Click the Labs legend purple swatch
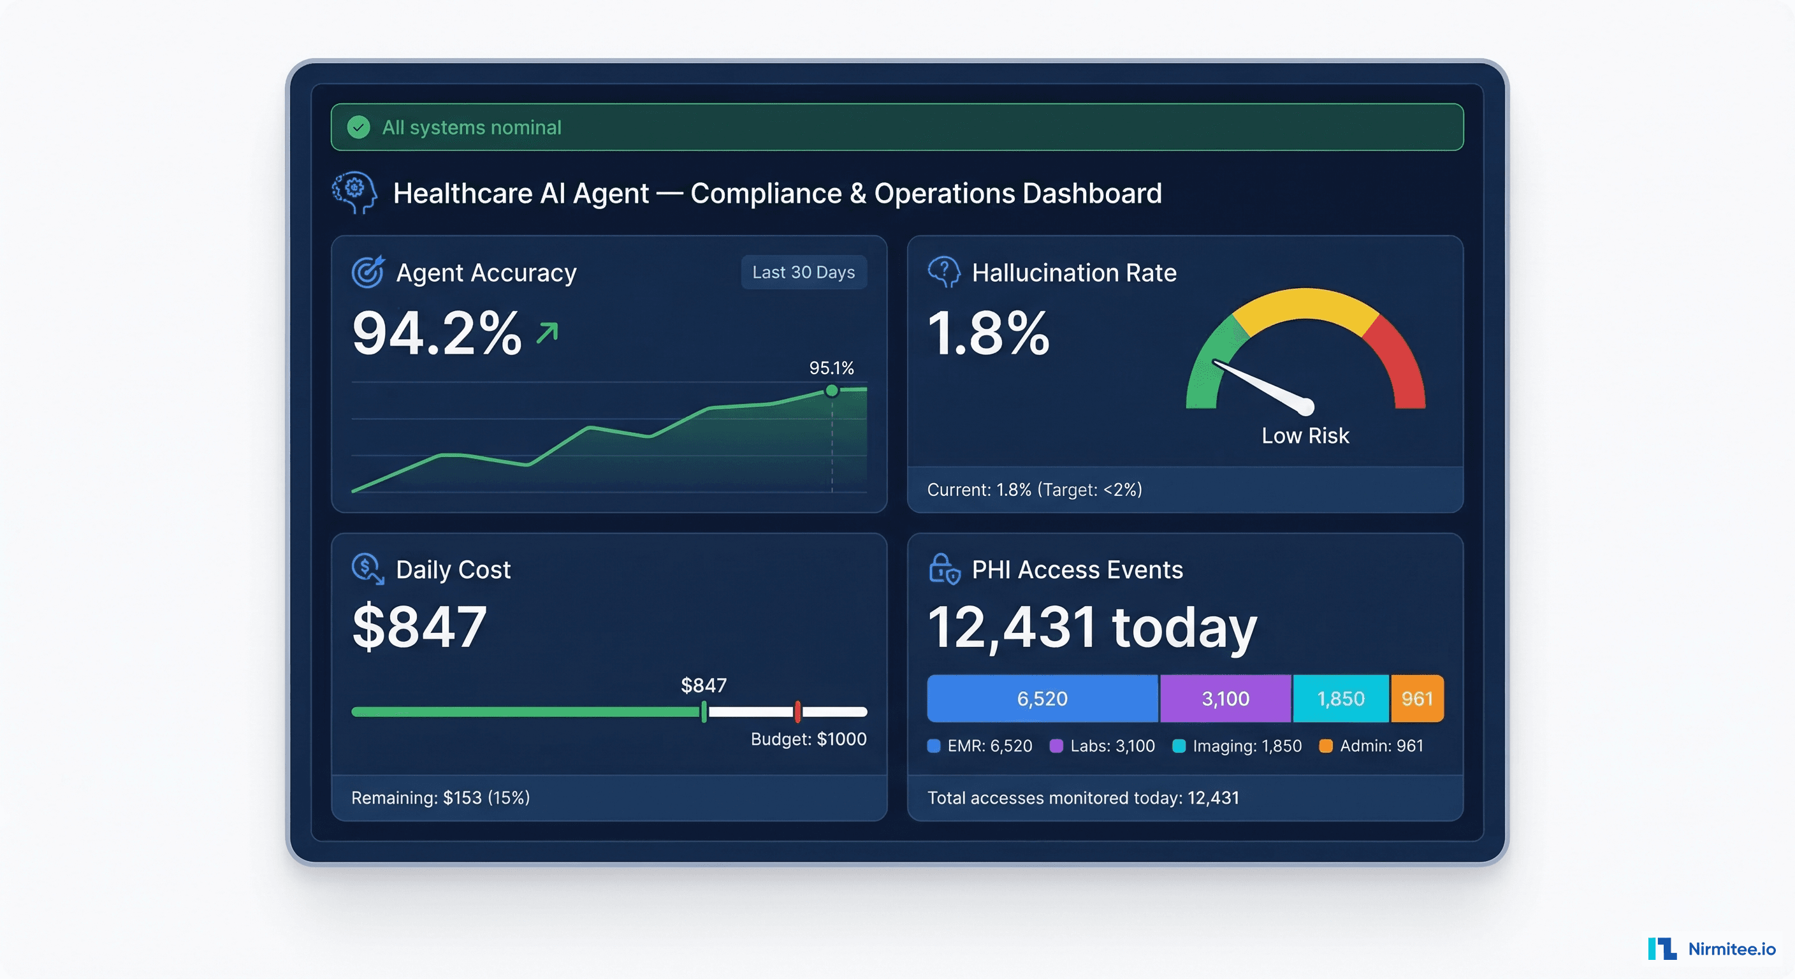The image size is (1795, 979). coord(1056,746)
